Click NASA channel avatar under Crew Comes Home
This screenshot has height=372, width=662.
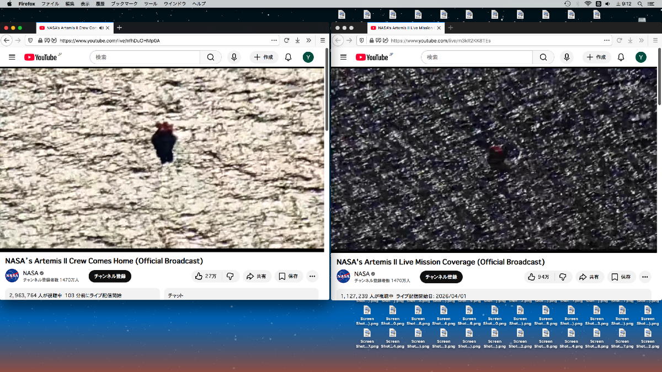[x=12, y=276]
